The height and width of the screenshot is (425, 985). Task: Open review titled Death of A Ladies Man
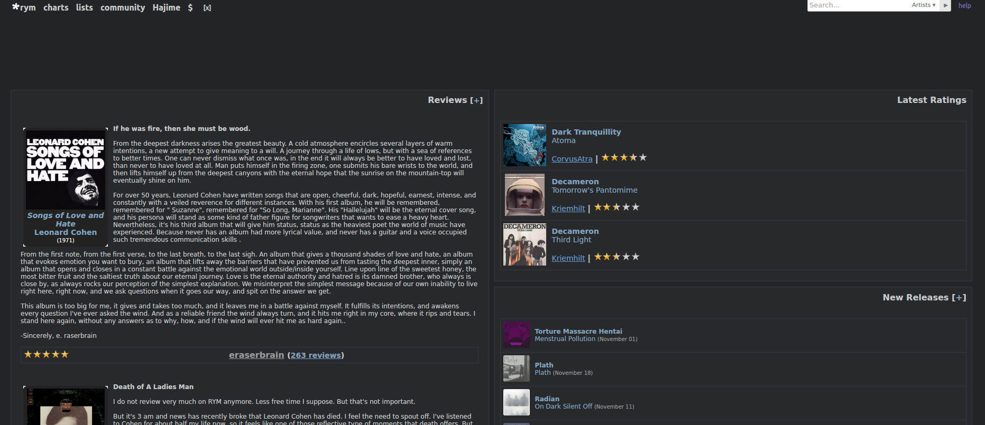pos(153,387)
